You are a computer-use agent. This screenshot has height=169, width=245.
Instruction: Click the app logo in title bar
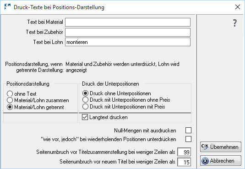click(7, 7)
